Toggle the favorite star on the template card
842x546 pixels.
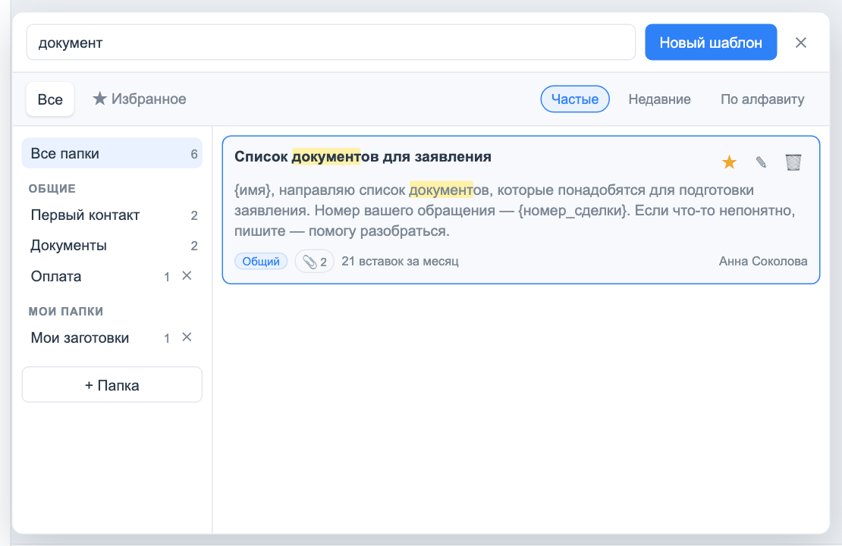(729, 162)
